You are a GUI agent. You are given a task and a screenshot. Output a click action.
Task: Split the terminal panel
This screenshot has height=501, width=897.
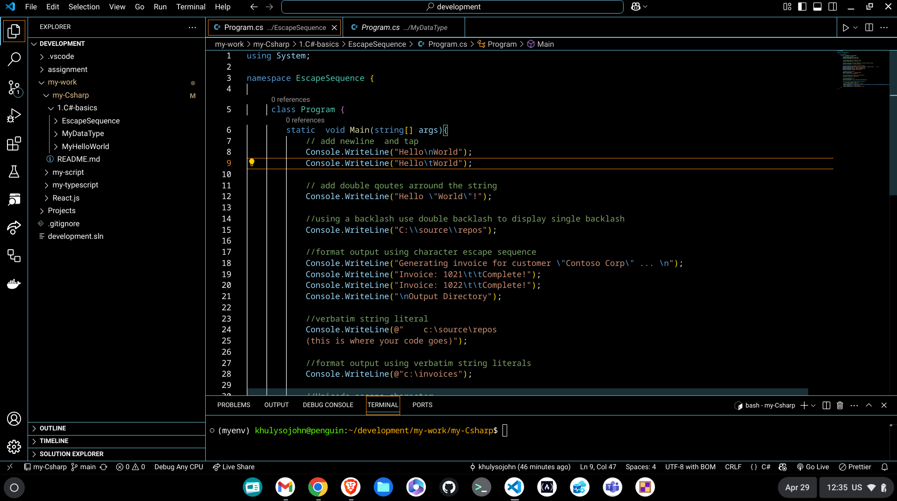tap(826, 405)
